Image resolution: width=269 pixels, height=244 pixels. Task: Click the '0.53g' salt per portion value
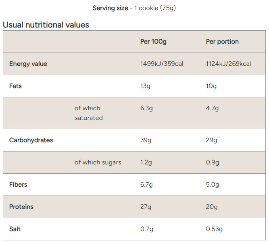pyautogui.click(x=214, y=229)
